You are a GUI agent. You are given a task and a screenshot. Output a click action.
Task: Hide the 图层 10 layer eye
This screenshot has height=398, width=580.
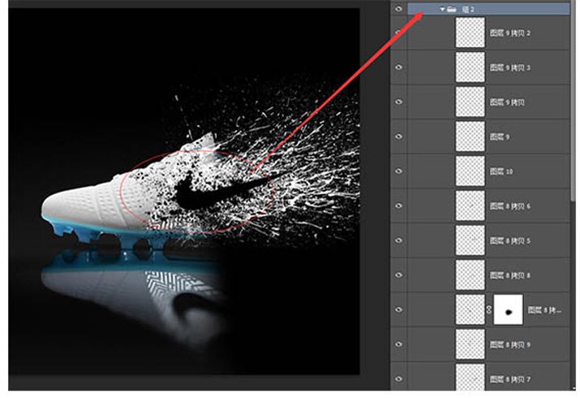pyautogui.click(x=398, y=171)
